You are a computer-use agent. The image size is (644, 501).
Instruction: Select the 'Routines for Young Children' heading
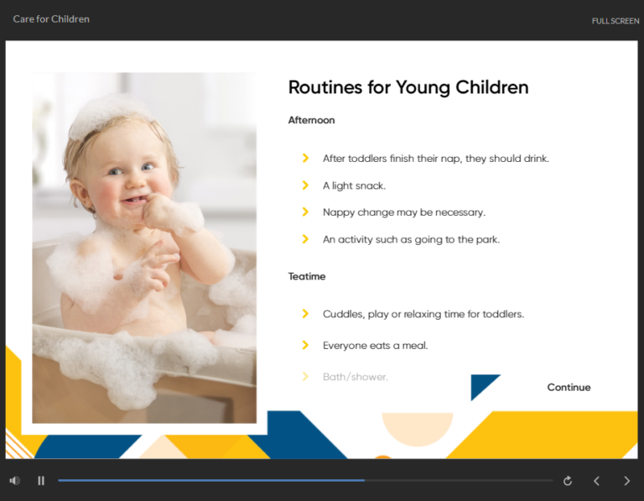[408, 87]
